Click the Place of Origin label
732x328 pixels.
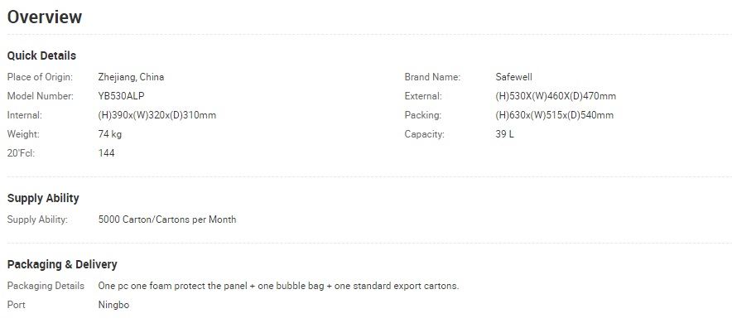(40, 77)
